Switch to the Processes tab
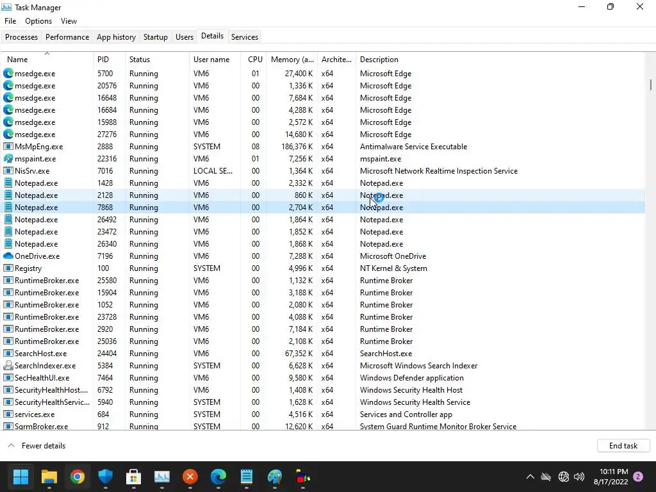This screenshot has height=492, width=656. (x=21, y=37)
